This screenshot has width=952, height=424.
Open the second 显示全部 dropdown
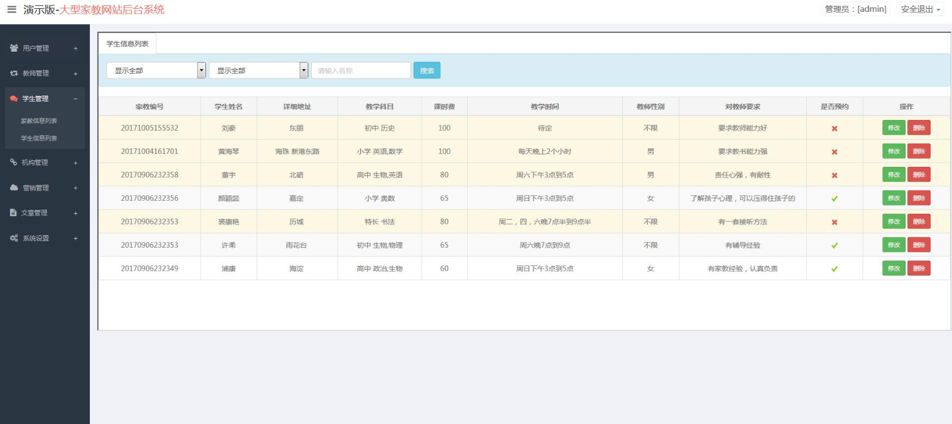pos(258,70)
